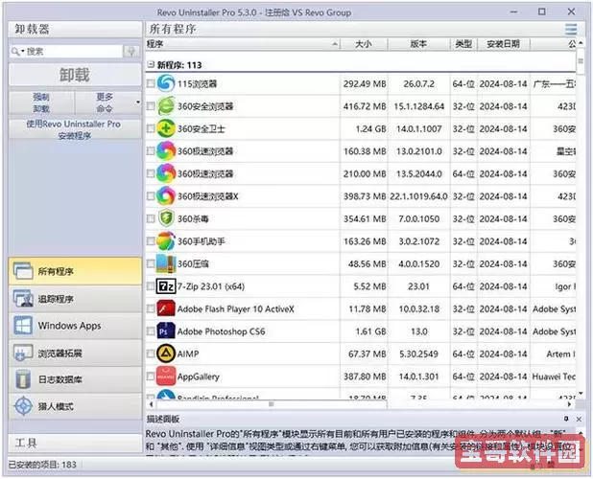Tick the checkbox for 360手机助手
This screenshot has width=593, height=479.
tap(151, 241)
